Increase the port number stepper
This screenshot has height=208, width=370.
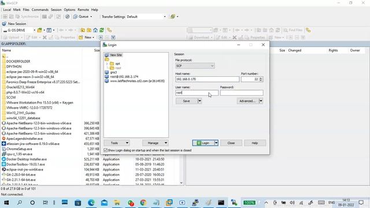261,78
